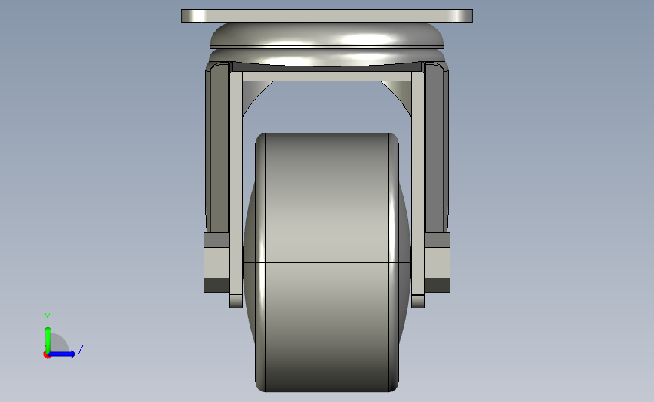Select the right axle nut block
The image size is (654, 402).
pyautogui.click(x=437, y=262)
